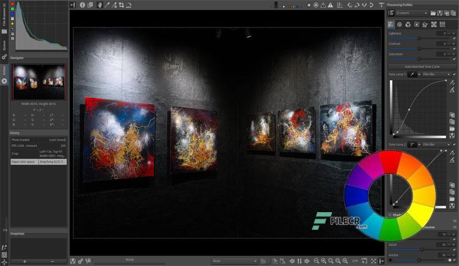Paste processing profile from clipboard

[453, 13]
